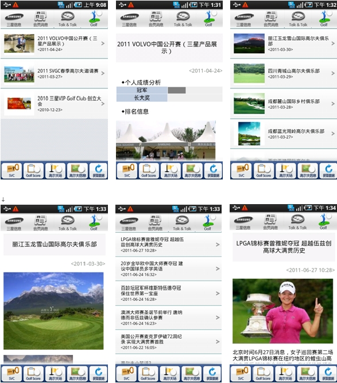Expand arrow beside 2011 SVGC春季高尔夫邀请赛

(103, 73)
